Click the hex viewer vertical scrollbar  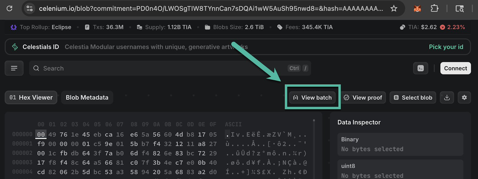(314, 146)
